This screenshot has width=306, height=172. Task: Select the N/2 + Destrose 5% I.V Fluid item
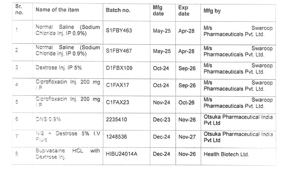(x=67, y=137)
